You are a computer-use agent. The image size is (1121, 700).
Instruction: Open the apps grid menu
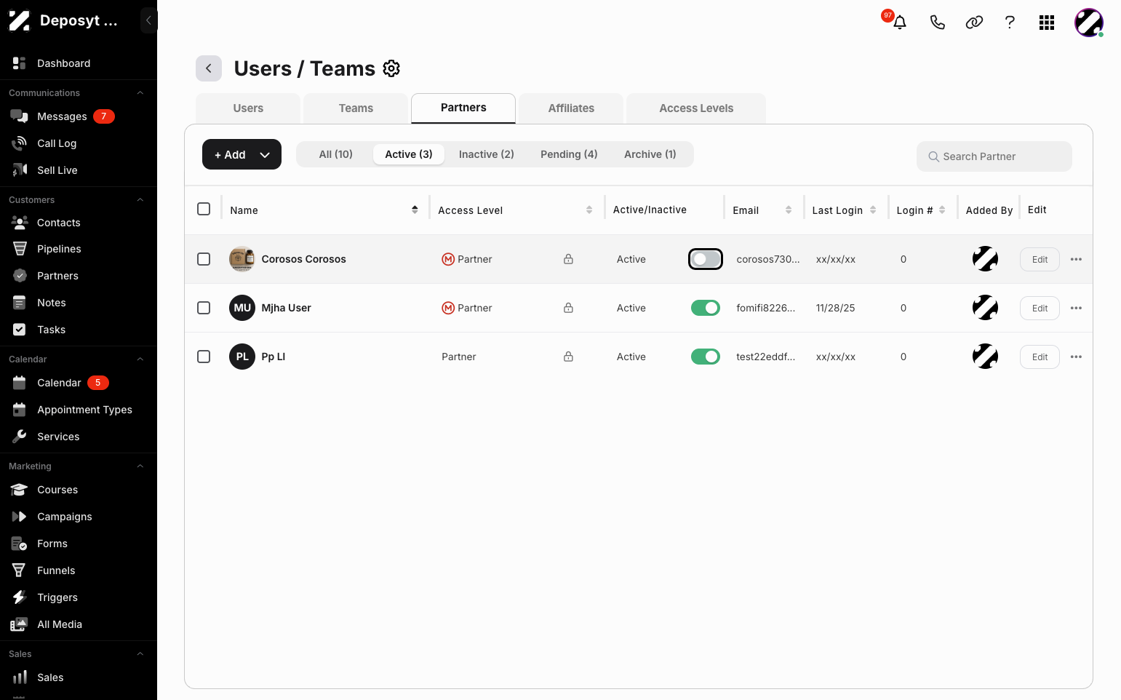[1047, 23]
